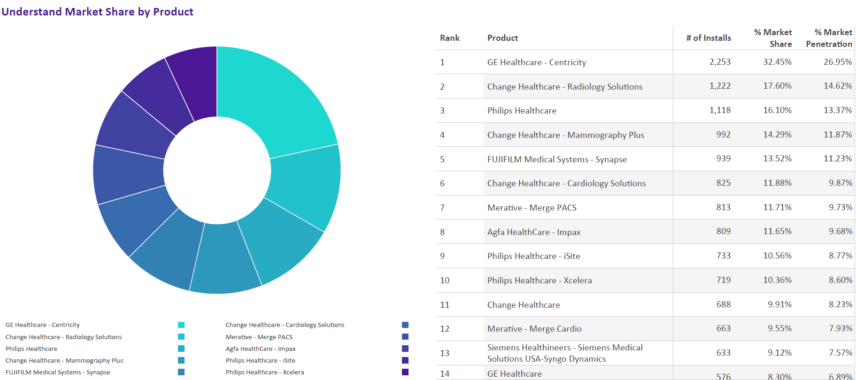Click market share value 10.56%
The height and width of the screenshot is (380, 856).
coord(778,256)
